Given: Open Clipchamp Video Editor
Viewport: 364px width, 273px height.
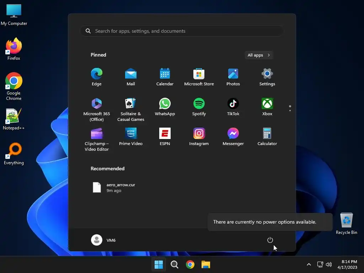Looking at the screenshot, I should tap(97, 139).
